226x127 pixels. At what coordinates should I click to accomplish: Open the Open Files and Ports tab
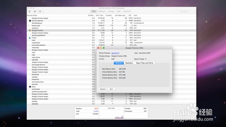point(145,63)
